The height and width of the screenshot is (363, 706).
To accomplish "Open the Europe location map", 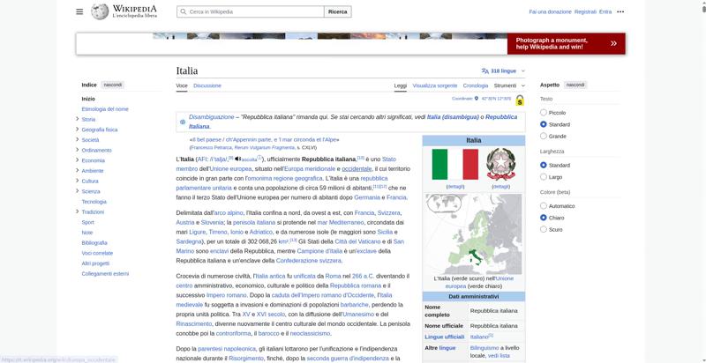I will (x=474, y=234).
